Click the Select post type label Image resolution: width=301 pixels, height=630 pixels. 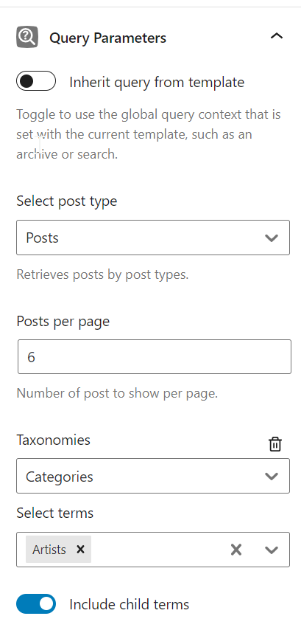pyautogui.click(x=66, y=201)
